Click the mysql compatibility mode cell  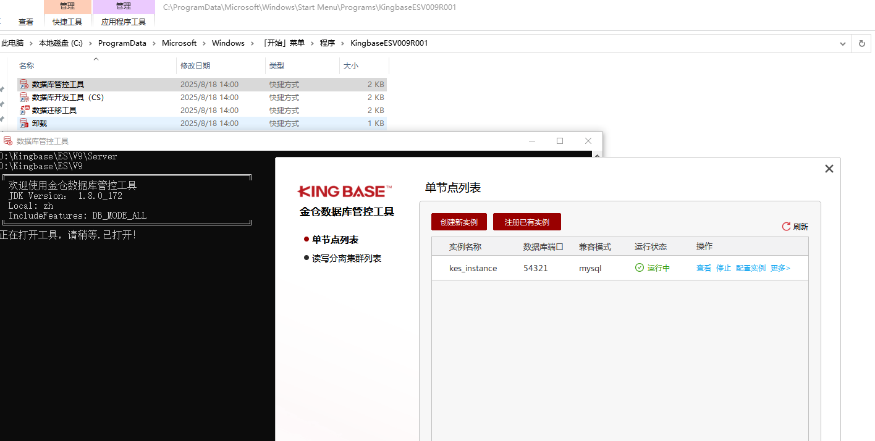(x=590, y=269)
